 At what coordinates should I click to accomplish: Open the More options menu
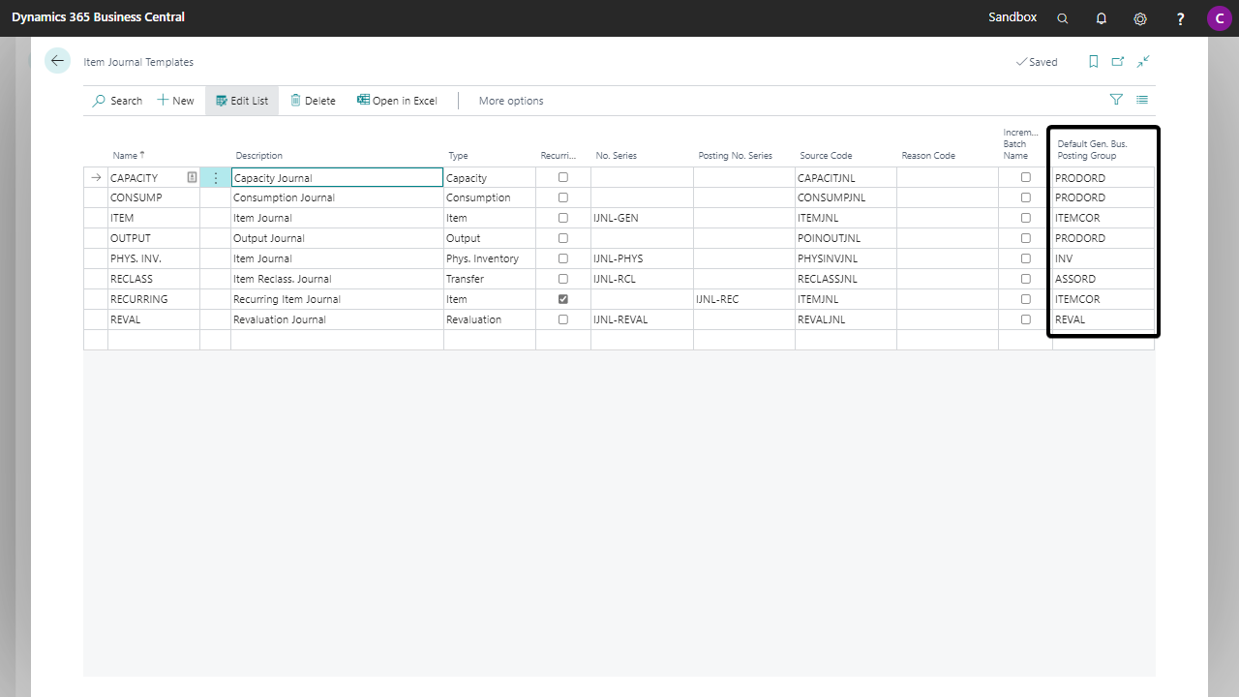tap(511, 101)
